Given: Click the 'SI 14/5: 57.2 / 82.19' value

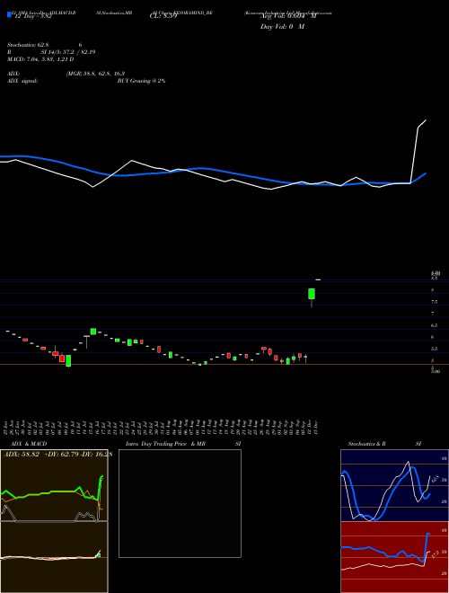Looking at the screenshot, I should [68, 52].
